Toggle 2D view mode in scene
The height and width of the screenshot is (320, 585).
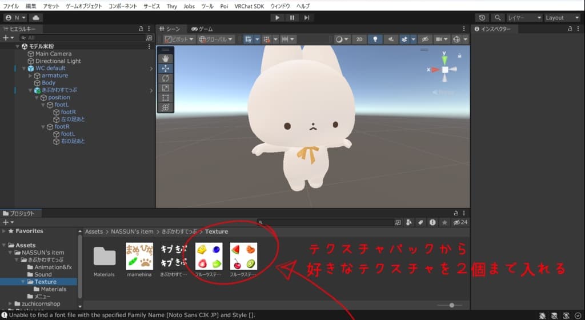359,39
